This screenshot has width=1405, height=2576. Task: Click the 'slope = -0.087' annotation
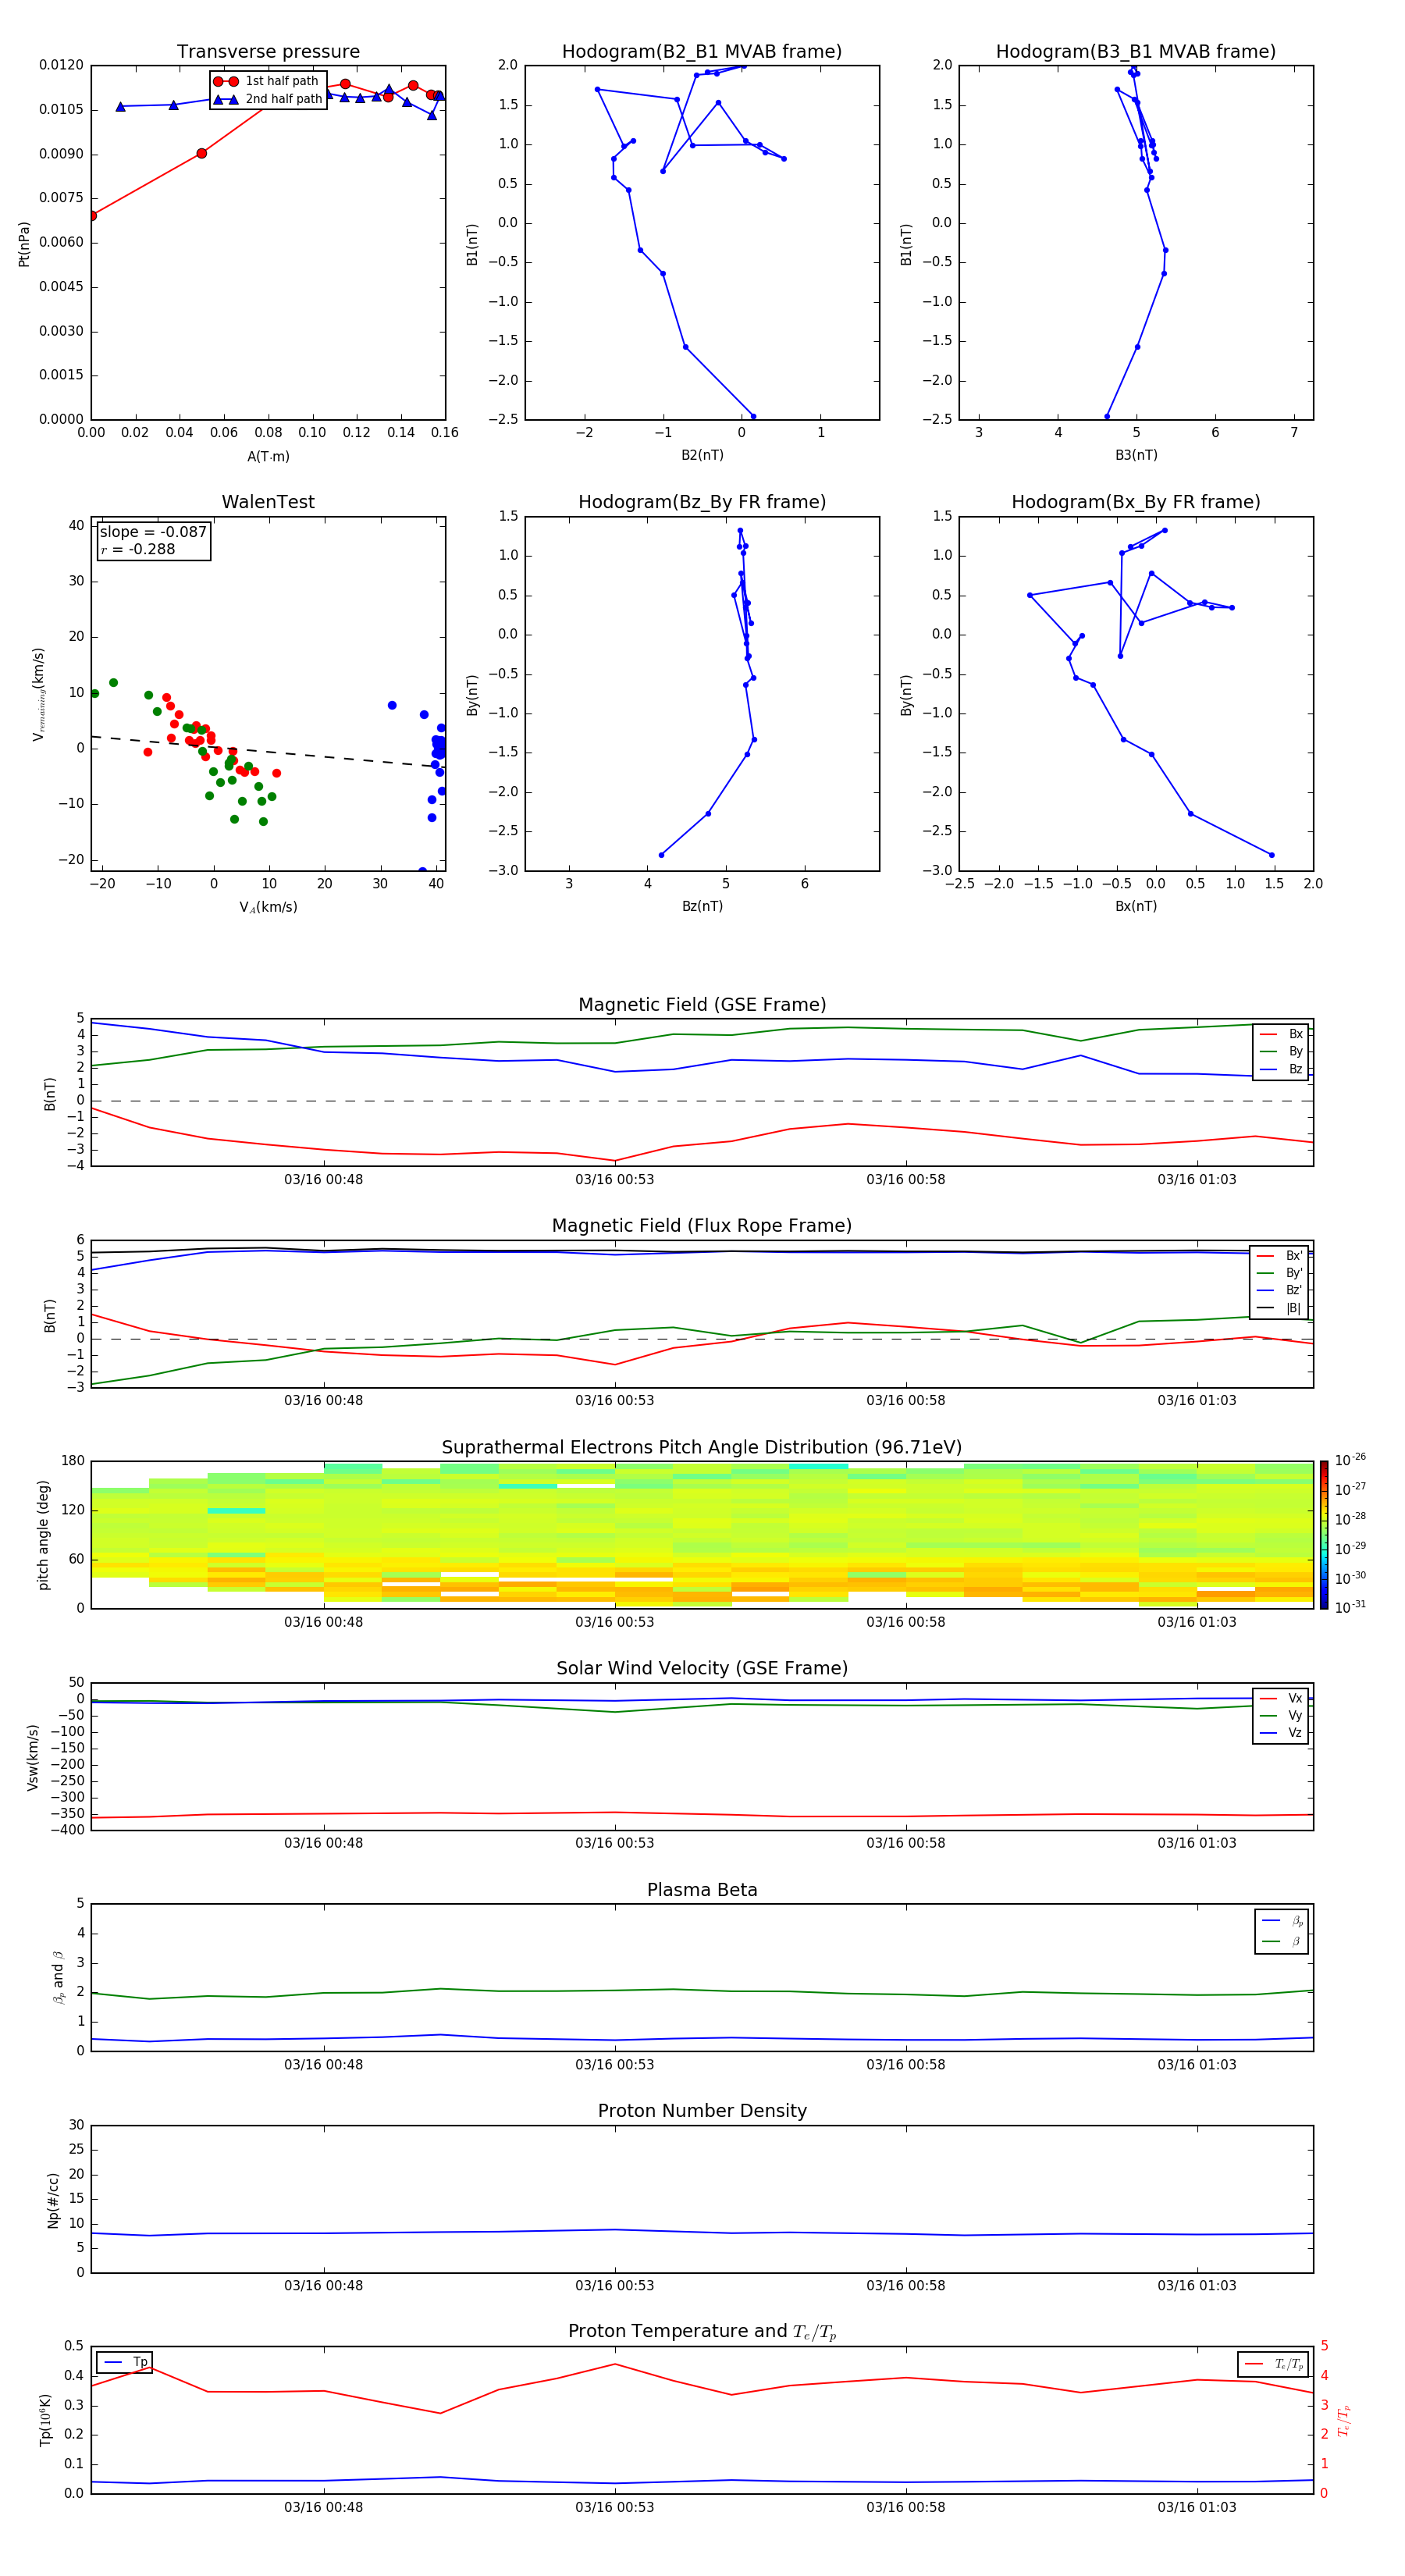point(153,532)
